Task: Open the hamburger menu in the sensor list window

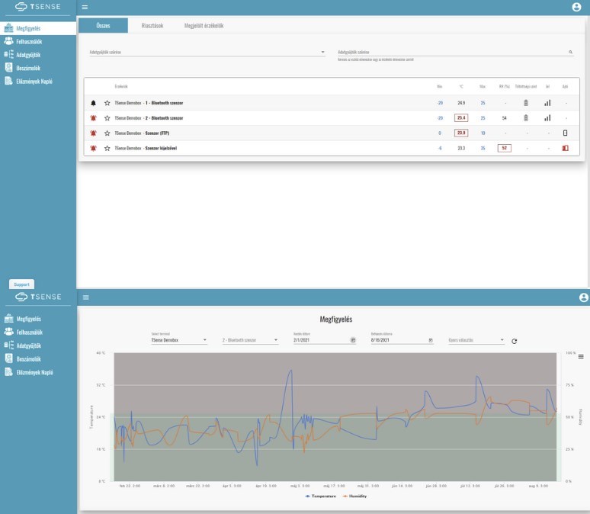Action: click(x=85, y=7)
